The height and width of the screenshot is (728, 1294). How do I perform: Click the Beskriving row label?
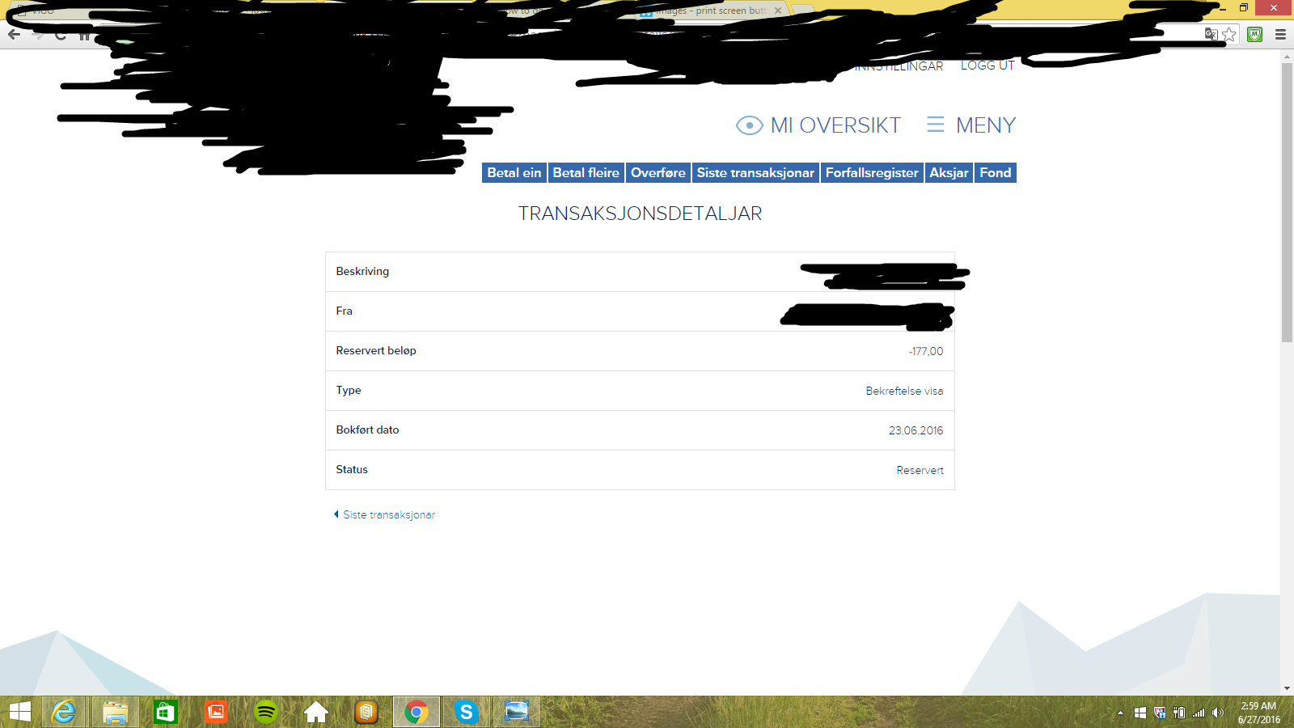point(362,272)
